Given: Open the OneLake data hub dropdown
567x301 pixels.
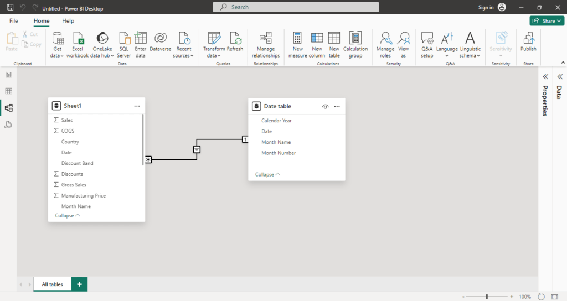Looking at the screenshot, I should pyautogui.click(x=102, y=45).
